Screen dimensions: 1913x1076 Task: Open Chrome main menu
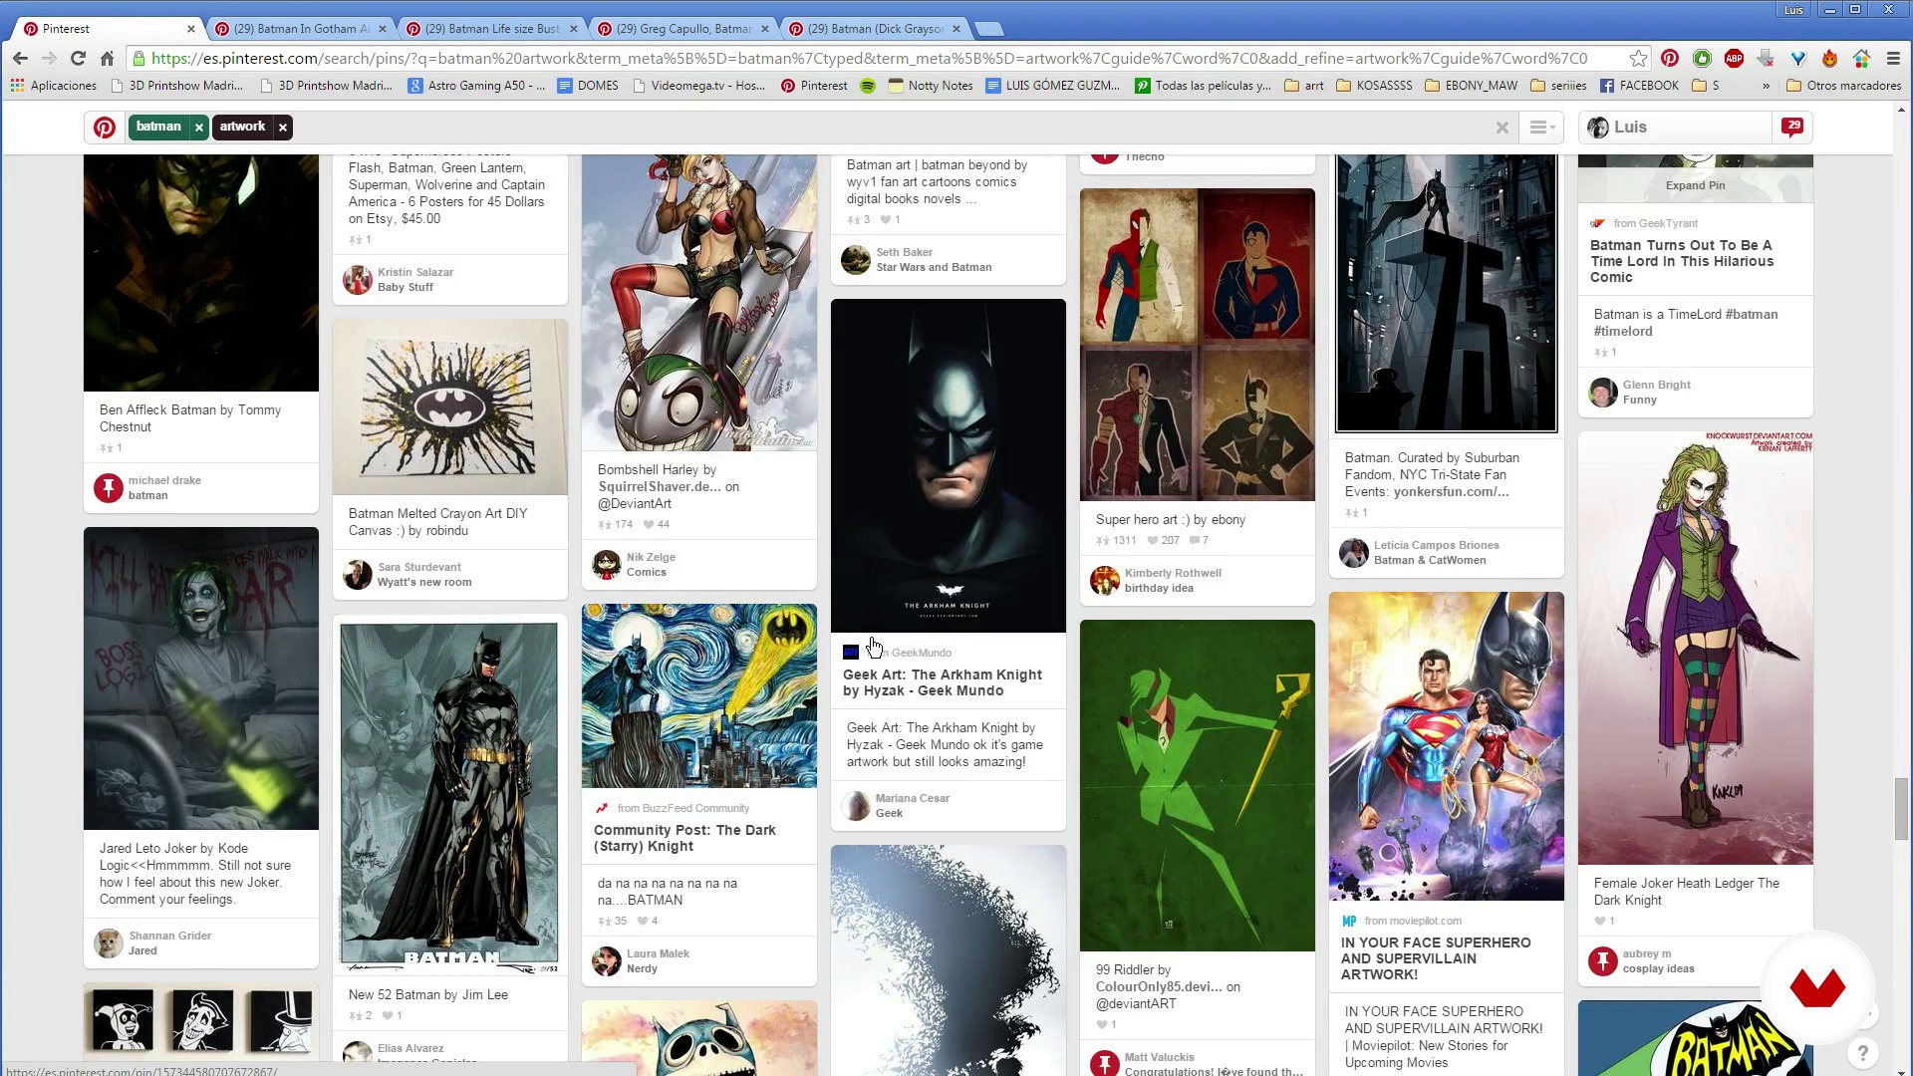coord(1893,59)
